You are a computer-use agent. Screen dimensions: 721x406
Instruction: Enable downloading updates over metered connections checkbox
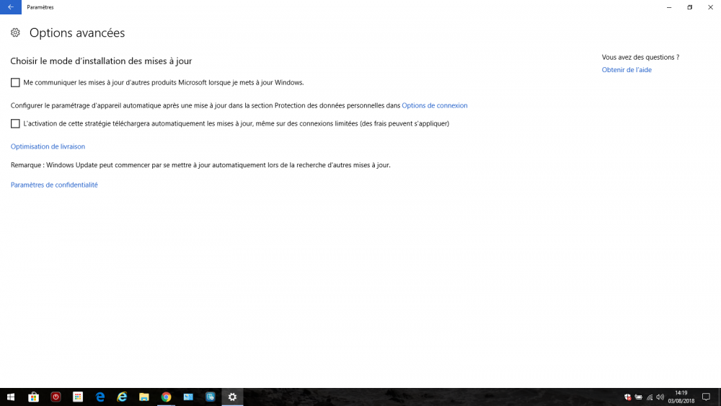point(15,123)
